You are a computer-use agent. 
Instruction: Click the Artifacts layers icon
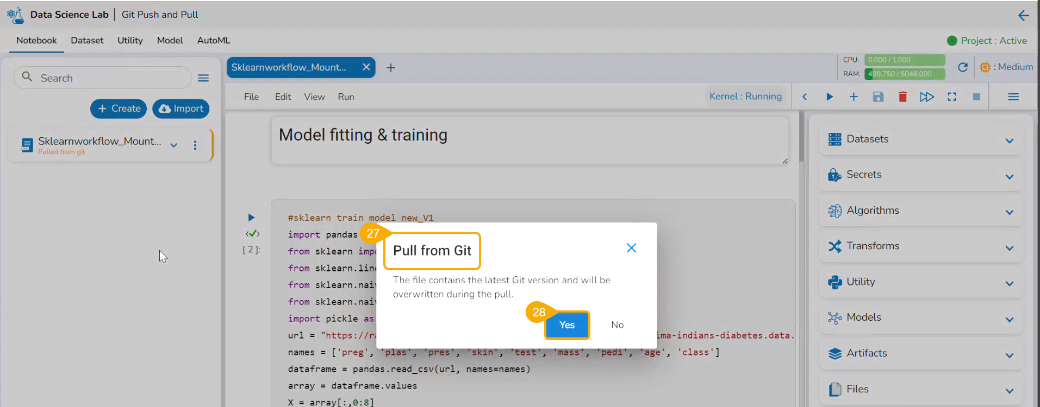pos(835,354)
